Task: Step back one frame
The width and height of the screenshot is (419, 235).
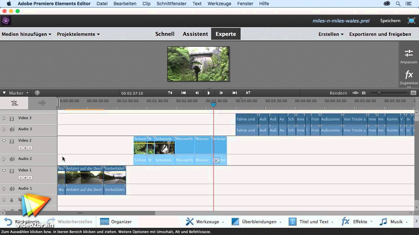Action: tap(197, 93)
